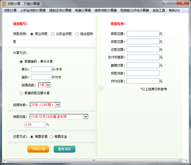Click the 贷款月数 result field
191x165 pixels.
click(x=143, y=73)
